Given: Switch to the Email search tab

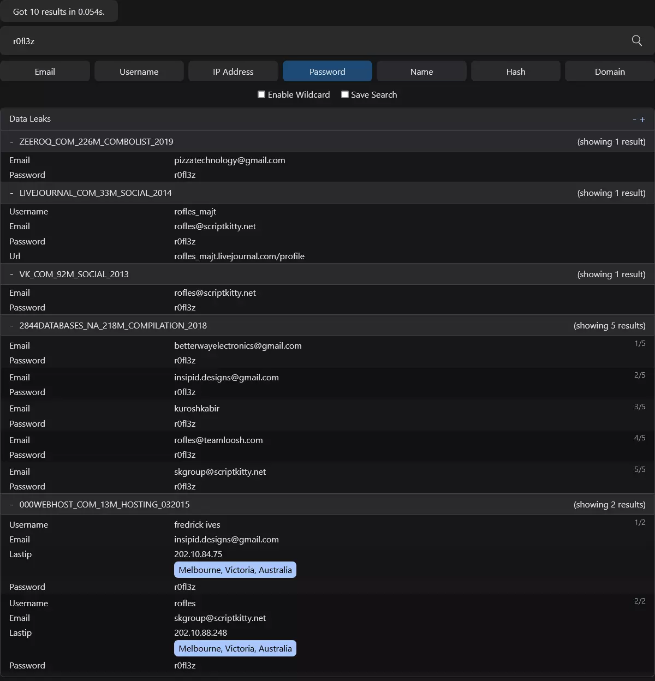Looking at the screenshot, I should point(45,71).
